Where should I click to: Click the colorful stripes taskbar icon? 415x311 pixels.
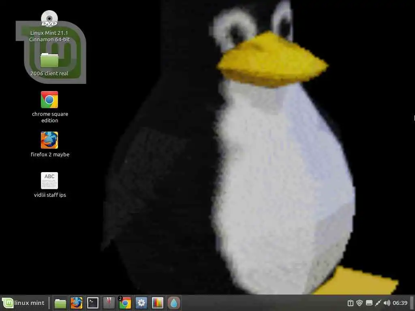pos(158,303)
